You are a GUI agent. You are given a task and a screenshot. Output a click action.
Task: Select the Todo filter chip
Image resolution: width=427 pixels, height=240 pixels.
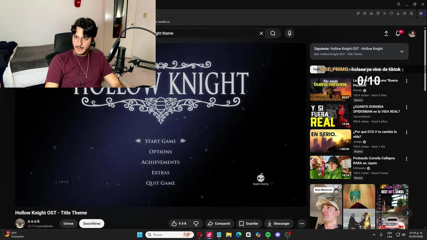(316, 69)
